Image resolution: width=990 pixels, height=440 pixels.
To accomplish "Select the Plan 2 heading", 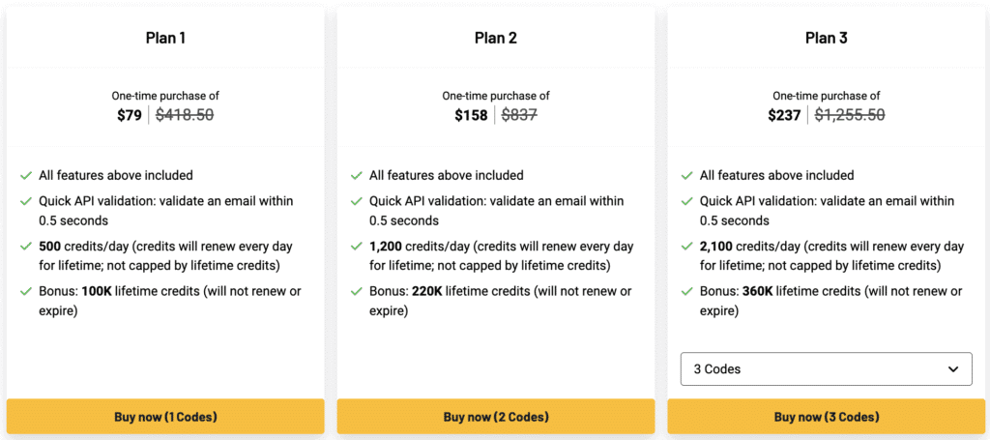I will 496,39.
